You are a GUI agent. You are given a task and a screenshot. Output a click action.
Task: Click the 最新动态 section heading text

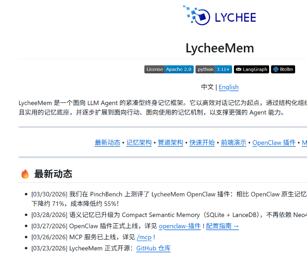[53, 174]
